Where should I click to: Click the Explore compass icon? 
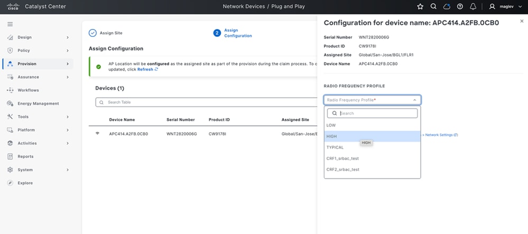coord(10,183)
